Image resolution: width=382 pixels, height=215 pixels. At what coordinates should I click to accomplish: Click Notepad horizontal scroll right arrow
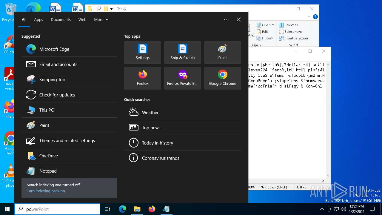[323, 181]
